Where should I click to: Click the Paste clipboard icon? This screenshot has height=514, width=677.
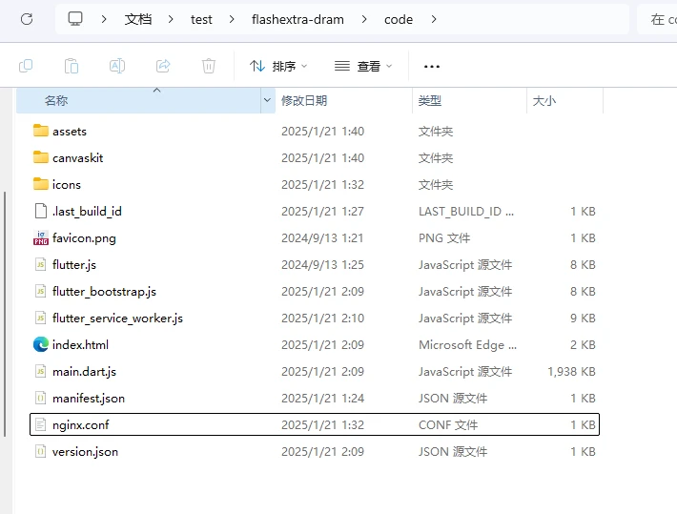click(72, 66)
